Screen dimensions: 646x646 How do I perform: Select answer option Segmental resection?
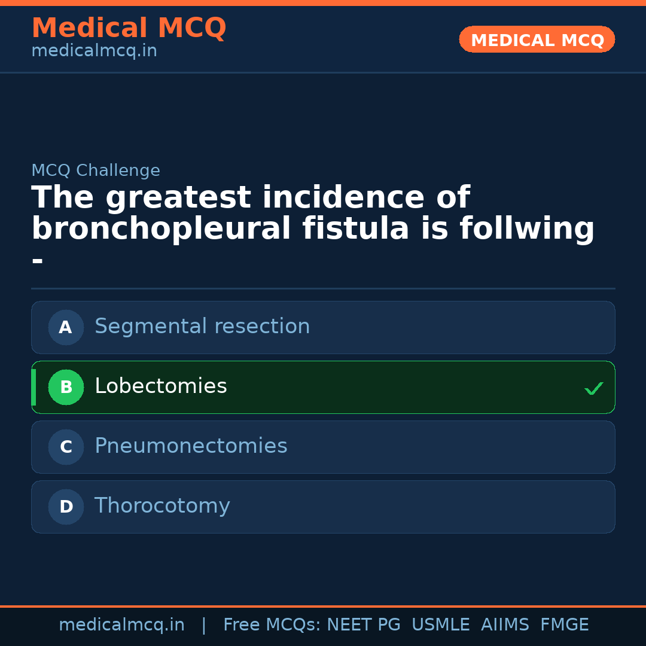pyautogui.click(x=323, y=327)
